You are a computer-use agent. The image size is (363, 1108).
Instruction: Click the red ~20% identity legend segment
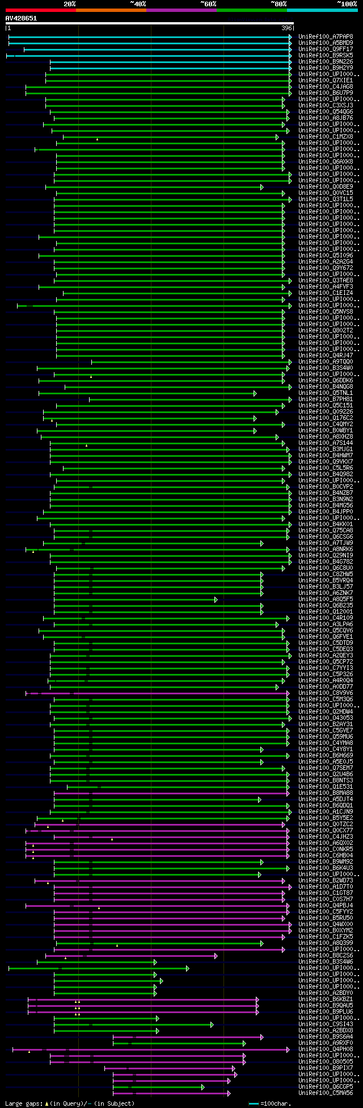(40, 10)
